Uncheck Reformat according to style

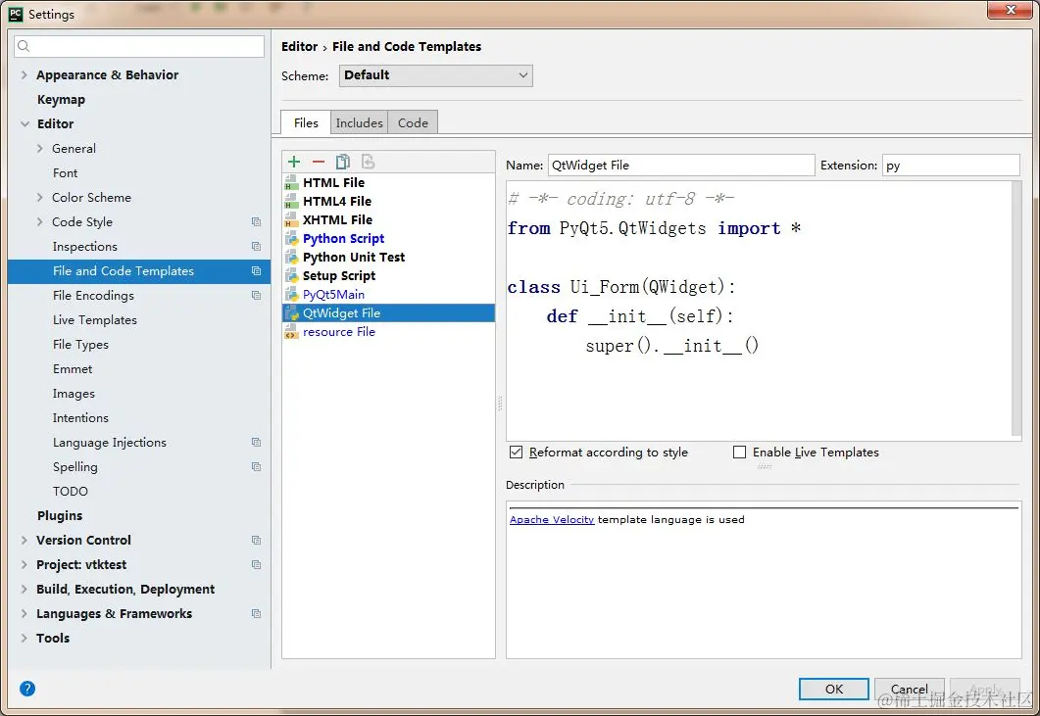[516, 453]
